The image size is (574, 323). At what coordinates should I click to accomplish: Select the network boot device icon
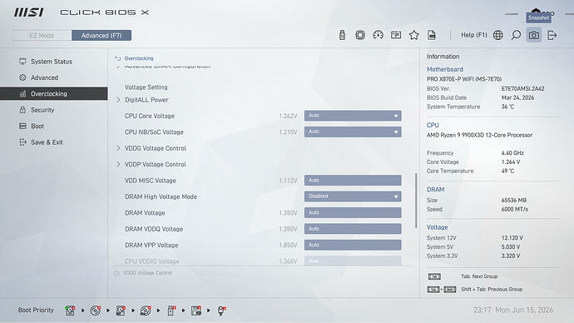click(221, 311)
